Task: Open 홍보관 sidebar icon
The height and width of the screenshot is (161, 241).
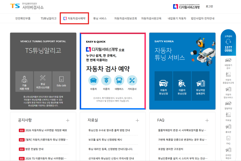Action: (x=228, y=127)
